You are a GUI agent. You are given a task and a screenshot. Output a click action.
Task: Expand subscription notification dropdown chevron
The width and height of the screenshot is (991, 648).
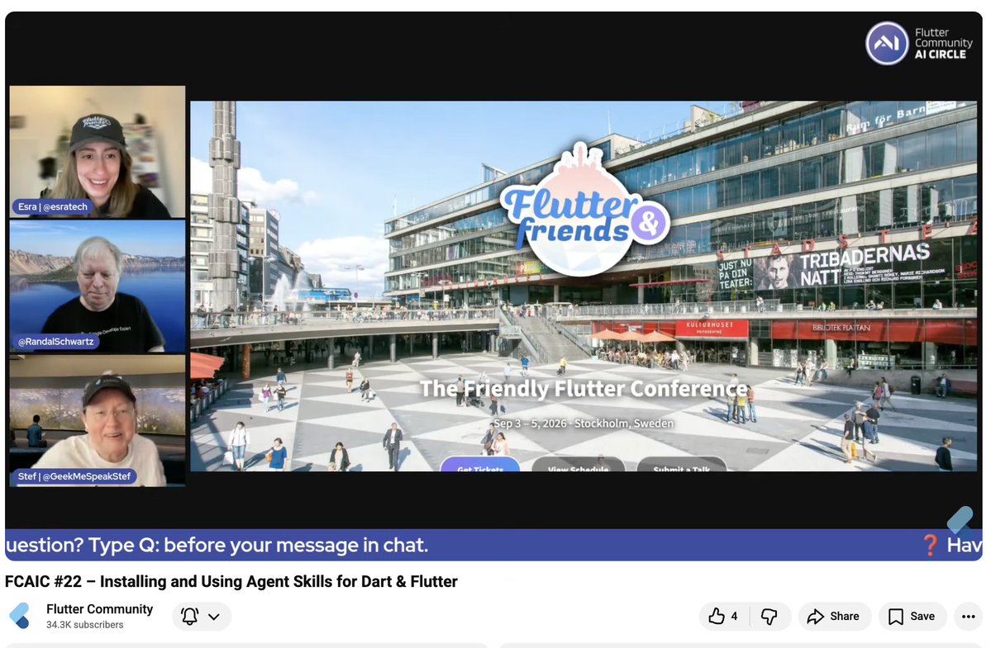tap(214, 617)
